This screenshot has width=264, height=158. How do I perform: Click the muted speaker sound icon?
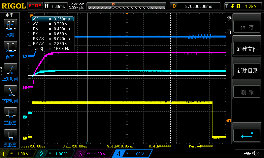[x=256, y=153]
